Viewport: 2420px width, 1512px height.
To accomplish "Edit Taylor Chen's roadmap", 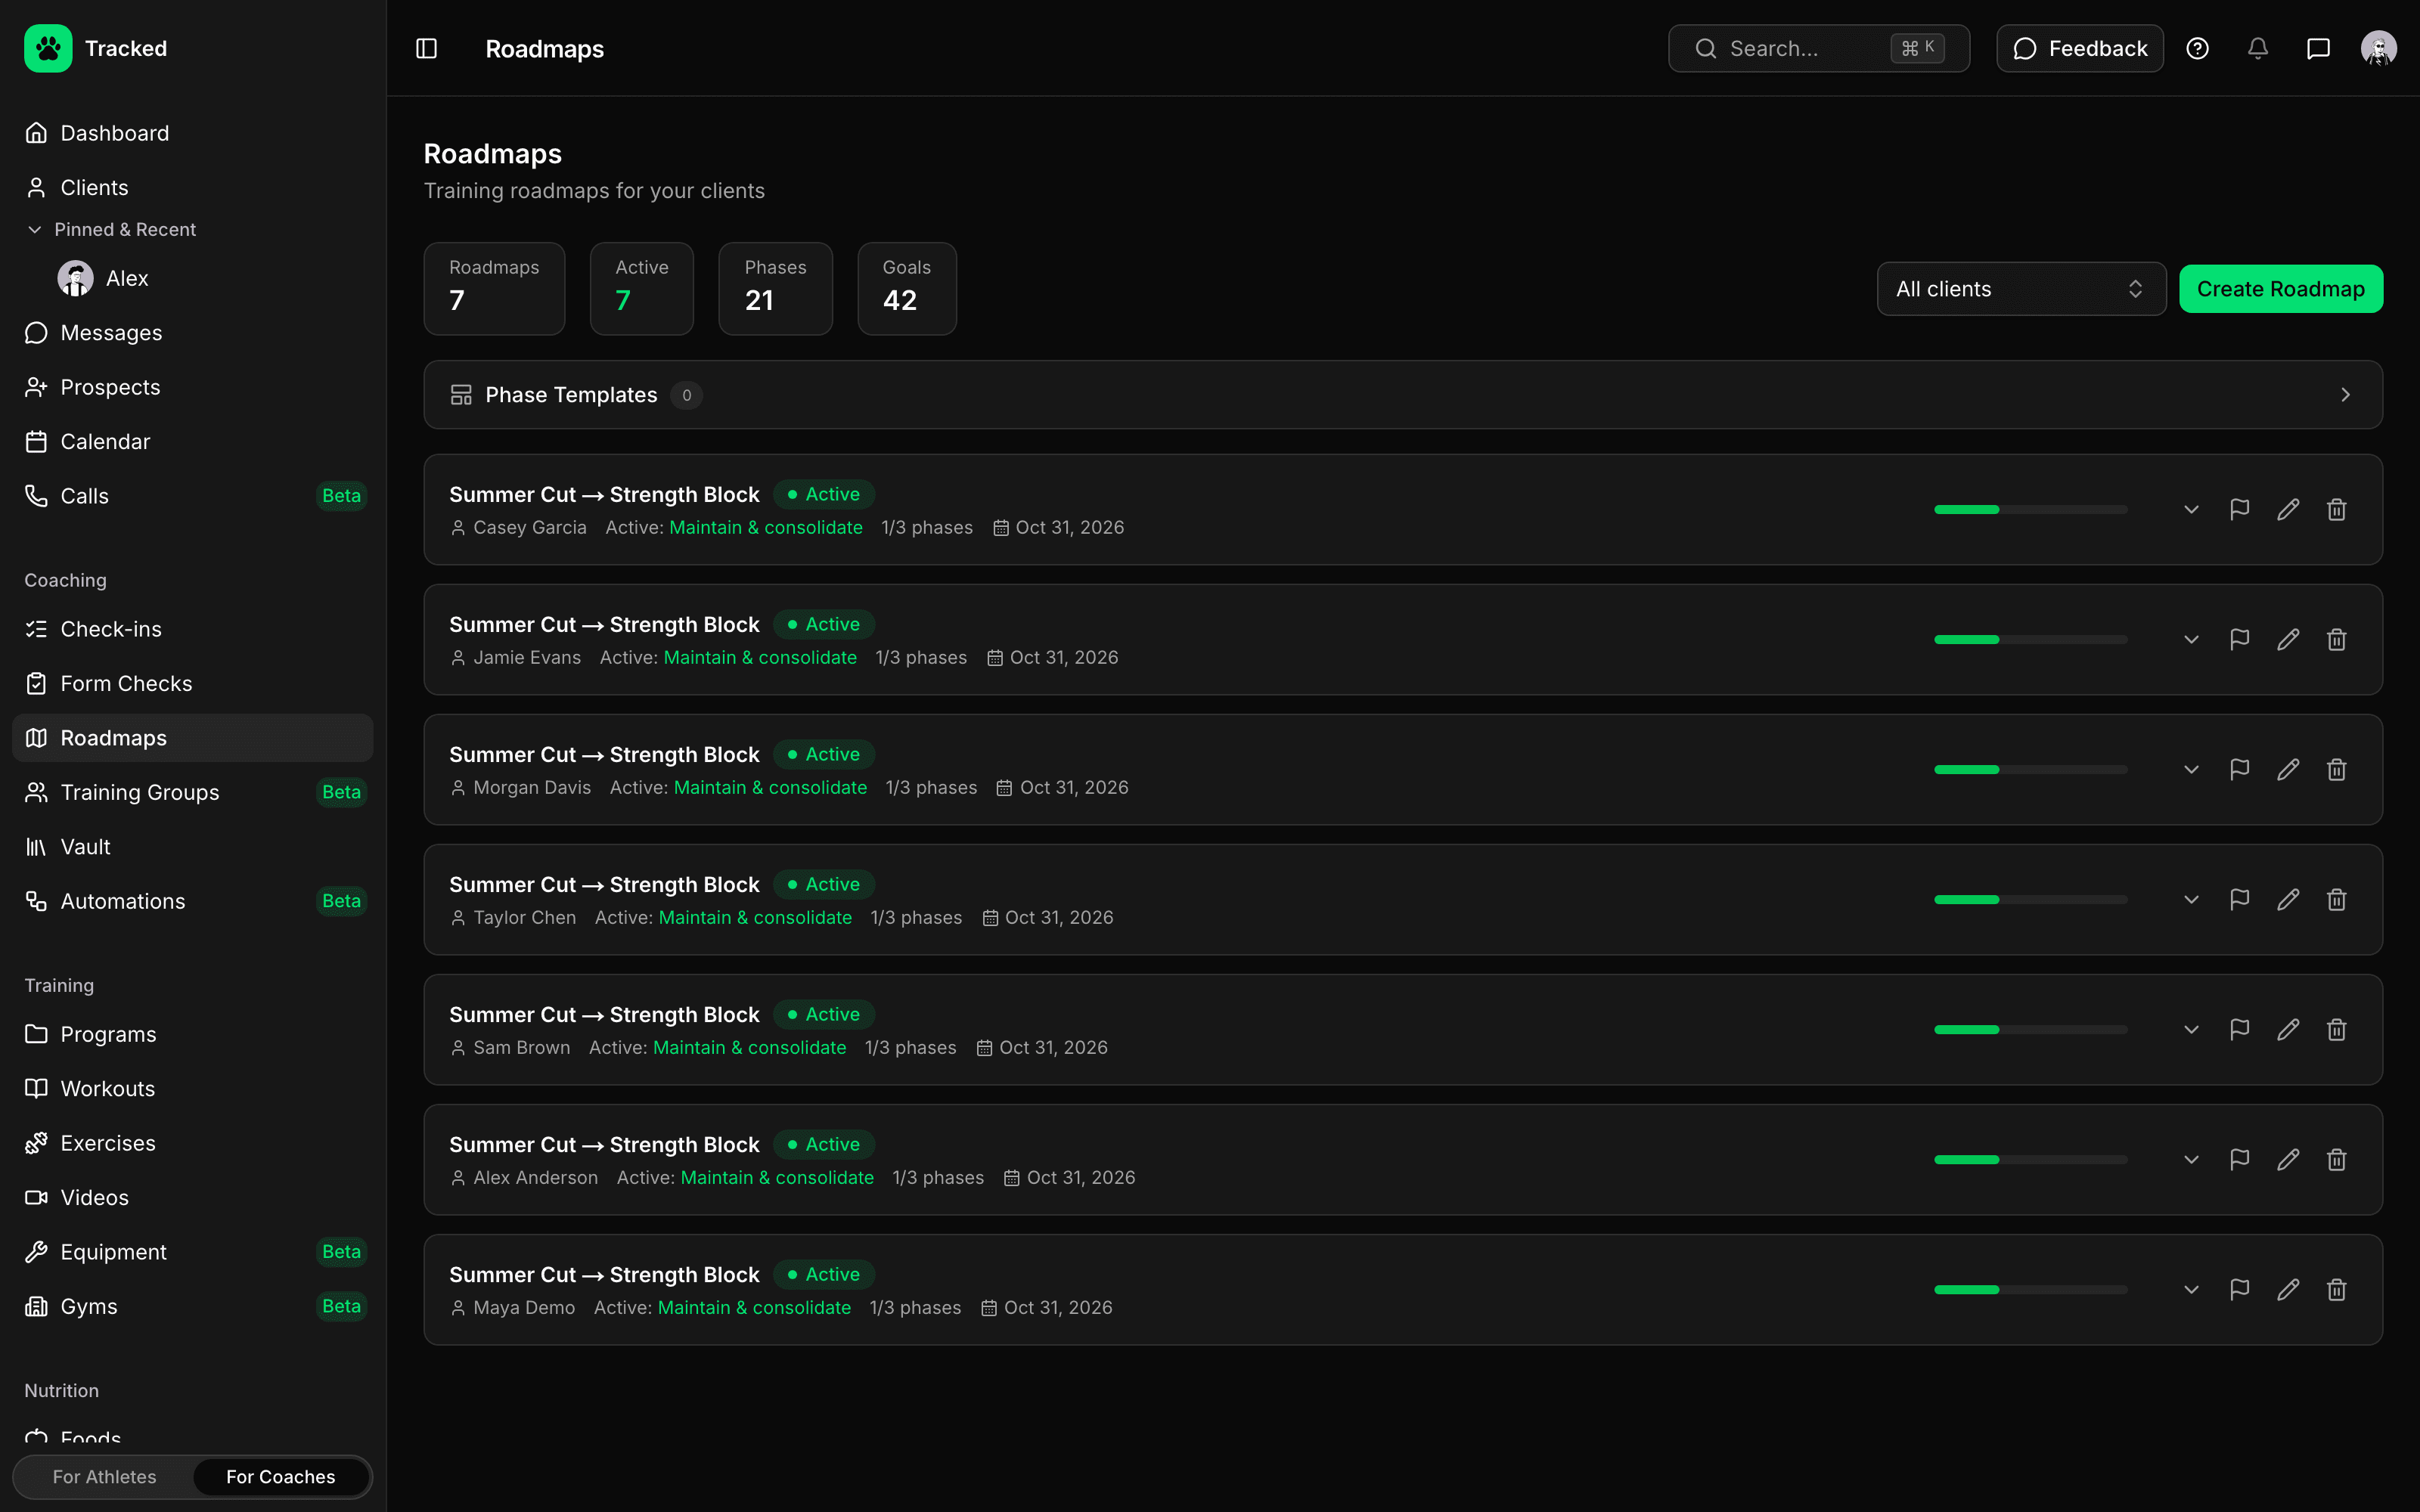I will 2288,900.
